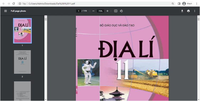Click the document vertical scrollbar thumb
The width and height of the screenshot is (200, 101).
[198, 19]
